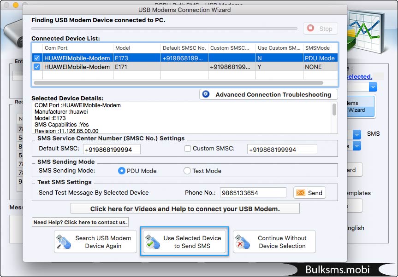The image size is (398, 277).
Task: Open Advanced Connection Troubleshooting
Action: pyautogui.click(x=268, y=94)
